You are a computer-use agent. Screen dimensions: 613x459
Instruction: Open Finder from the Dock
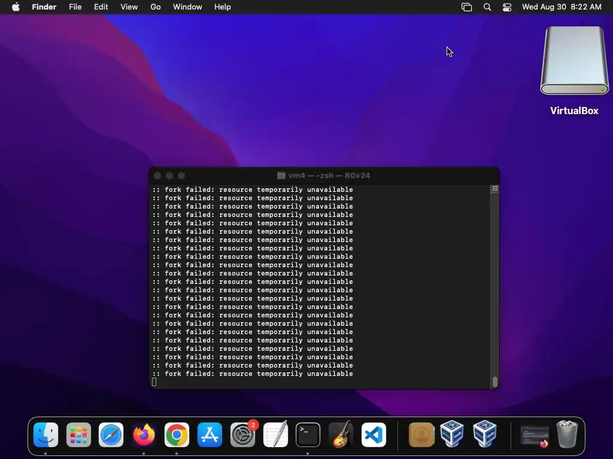[45, 435]
